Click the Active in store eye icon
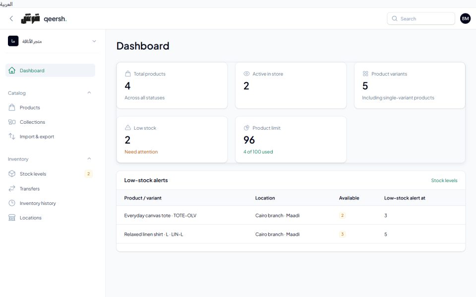The height and width of the screenshot is (297, 476). click(x=246, y=74)
